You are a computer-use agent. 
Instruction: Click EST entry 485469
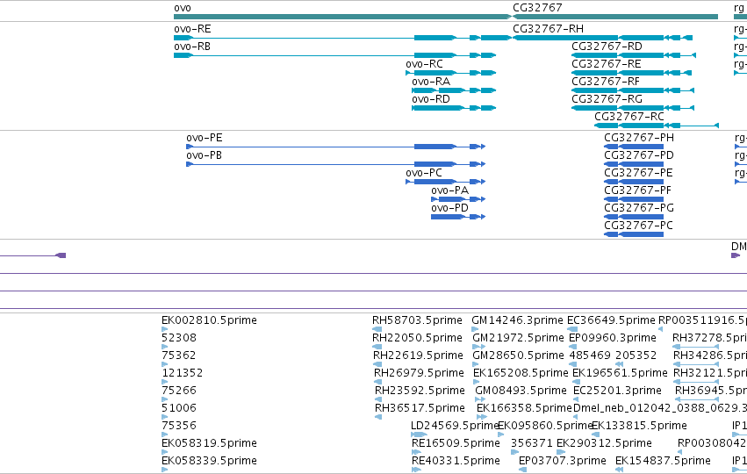pyautogui.click(x=590, y=355)
